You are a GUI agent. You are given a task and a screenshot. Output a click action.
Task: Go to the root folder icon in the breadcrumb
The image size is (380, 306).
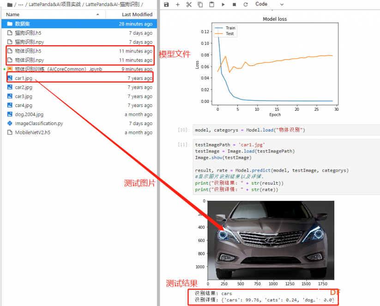coord(10,5)
